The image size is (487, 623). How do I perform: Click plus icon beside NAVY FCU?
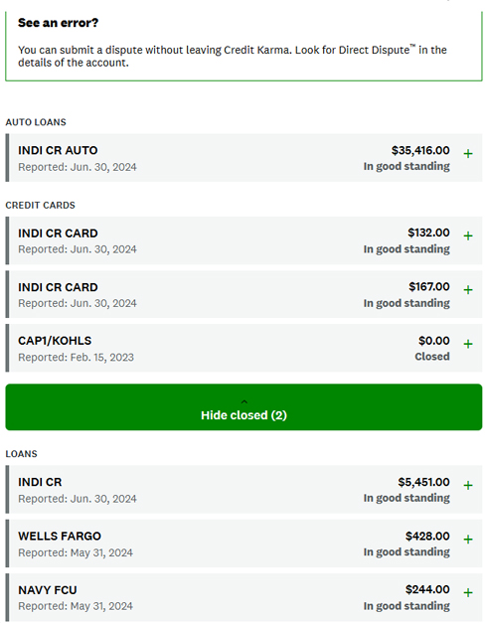[468, 593]
